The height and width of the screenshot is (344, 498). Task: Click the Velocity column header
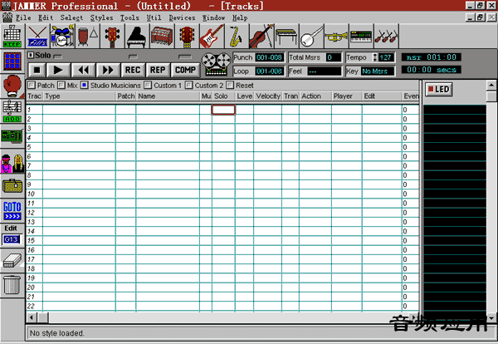click(268, 96)
